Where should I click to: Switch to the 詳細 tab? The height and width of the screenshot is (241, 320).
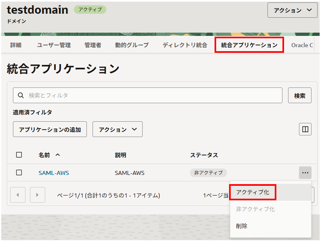coord(16,45)
